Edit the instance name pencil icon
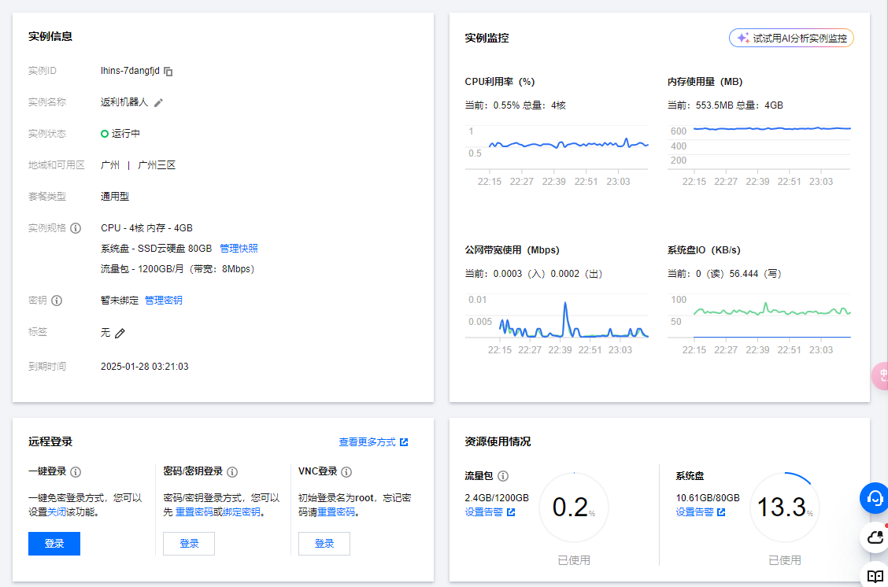 pos(158,102)
